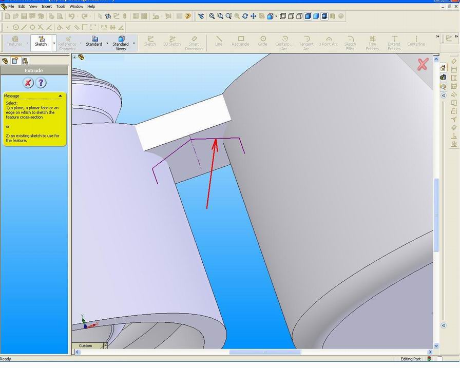Enable shaded display mode in the view toolbar
The image size is (460, 368).
[317, 16]
